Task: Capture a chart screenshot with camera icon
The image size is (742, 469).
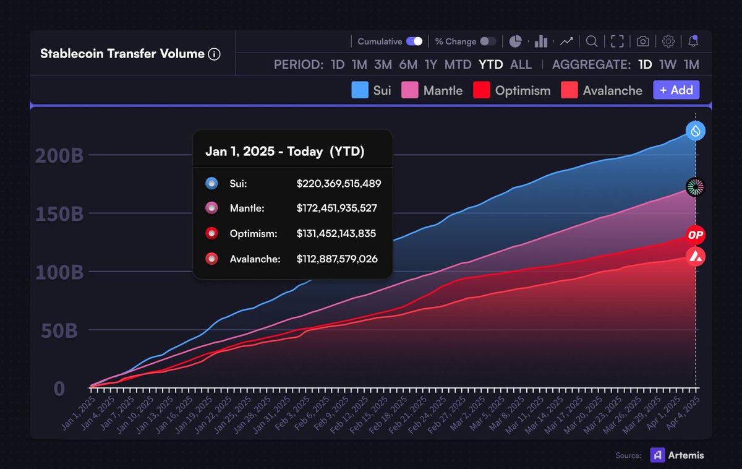Action: pyautogui.click(x=643, y=41)
